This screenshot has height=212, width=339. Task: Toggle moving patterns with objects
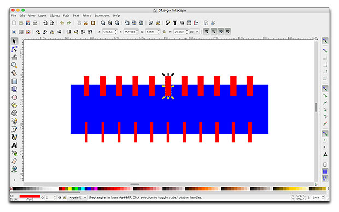(227, 32)
